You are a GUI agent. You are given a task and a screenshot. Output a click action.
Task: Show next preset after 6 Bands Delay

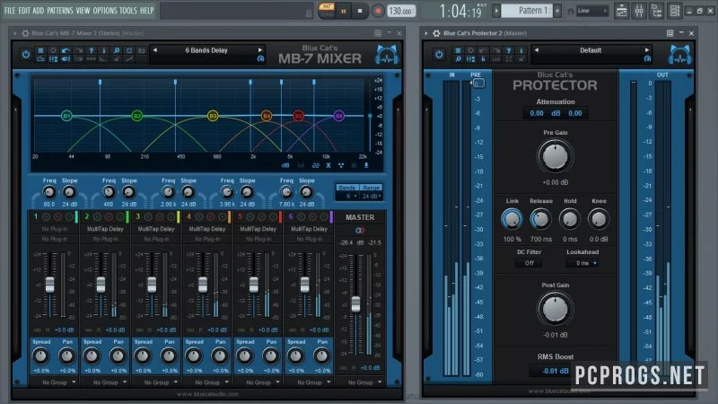coord(260,50)
